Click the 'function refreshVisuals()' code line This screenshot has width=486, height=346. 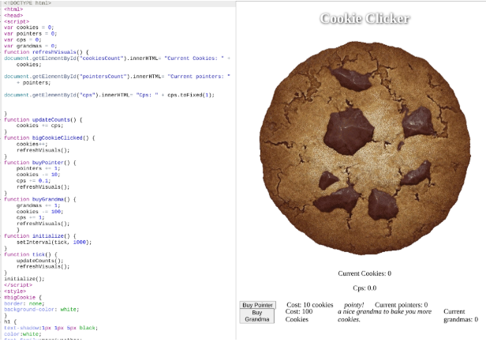(x=47, y=52)
